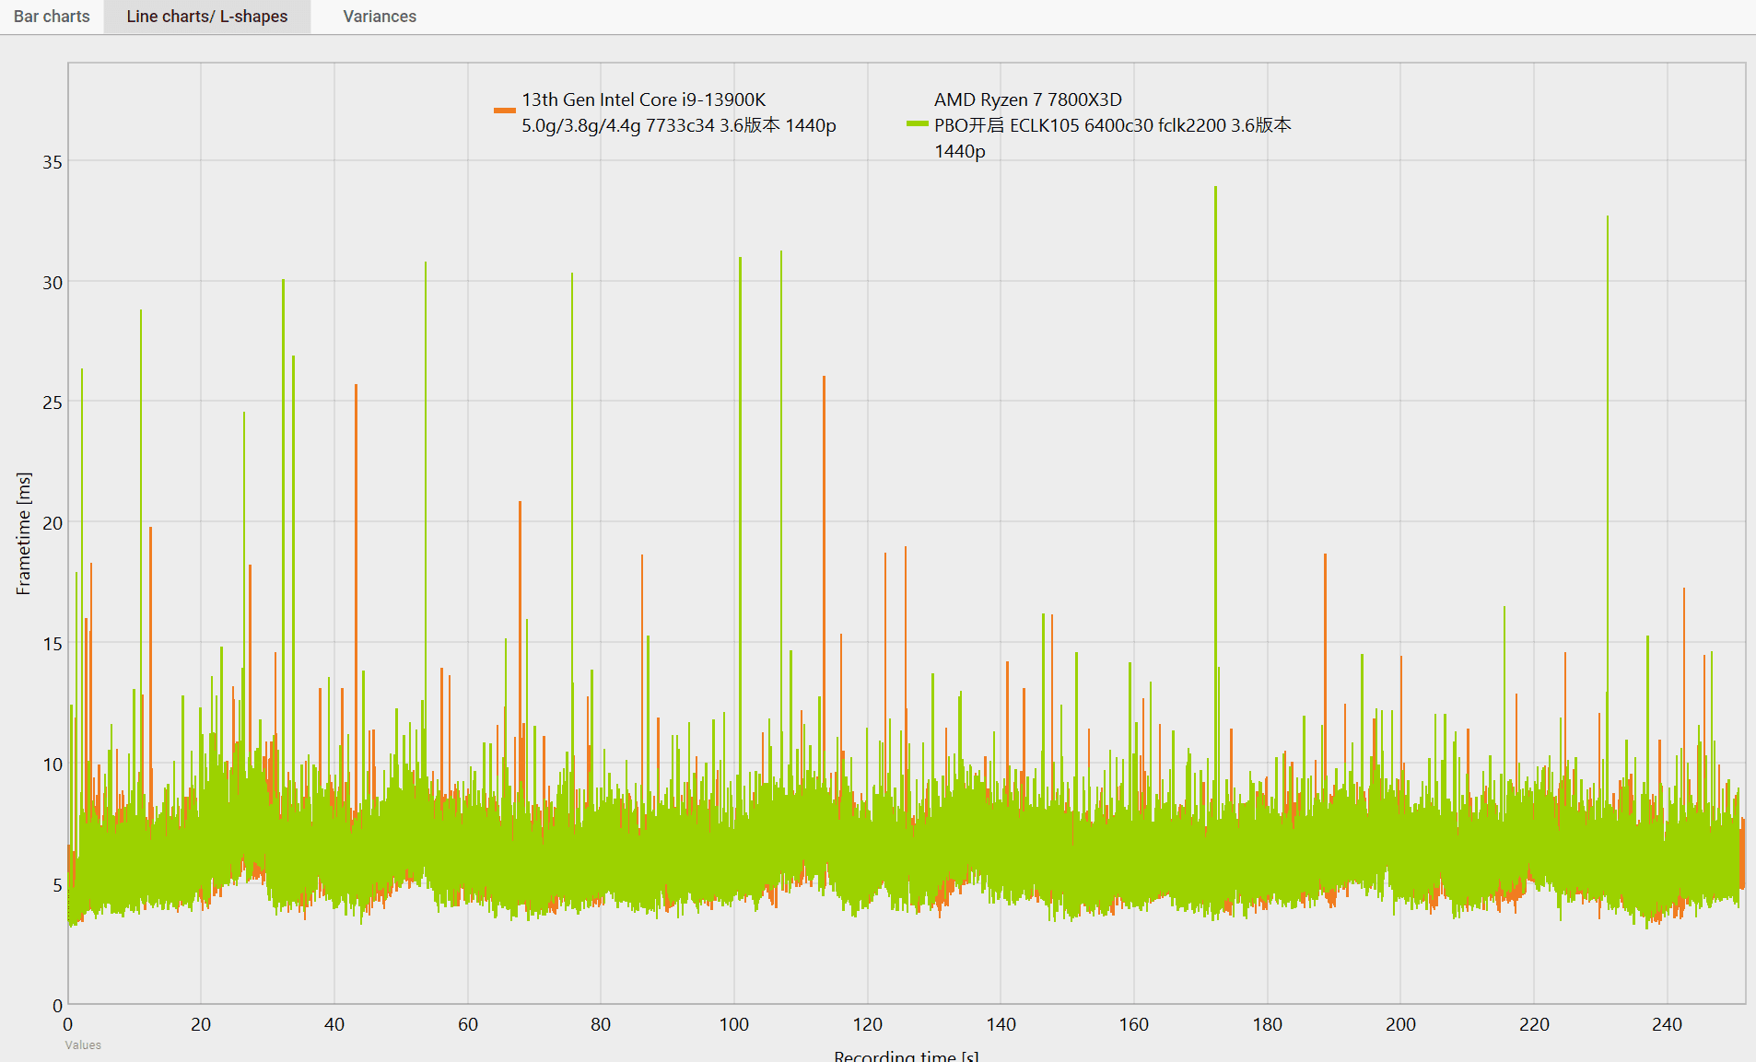Open the Variances tab

click(379, 17)
